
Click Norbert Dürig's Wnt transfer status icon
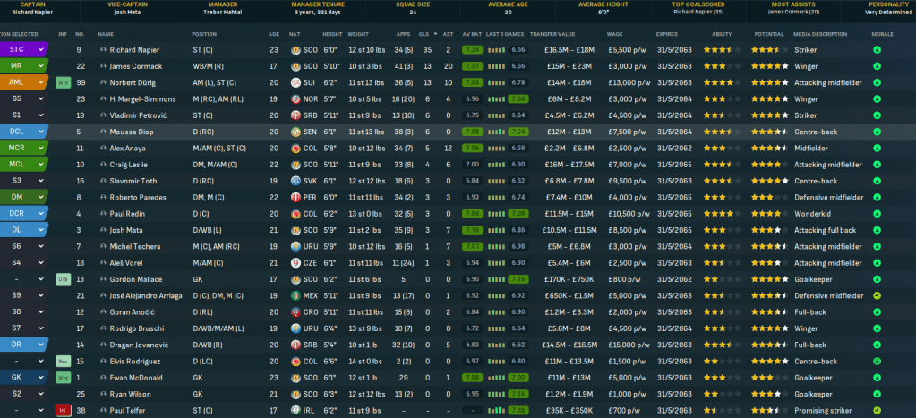coord(63,82)
